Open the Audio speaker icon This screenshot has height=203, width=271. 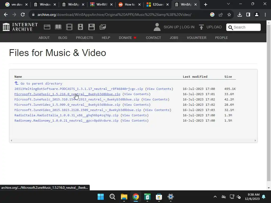(x=80, y=27)
